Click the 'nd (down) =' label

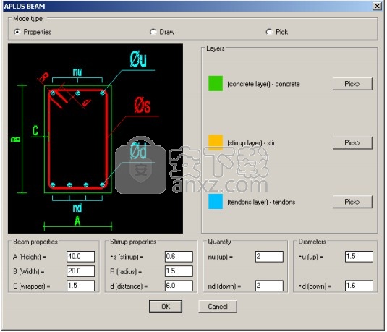pos(224,286)
